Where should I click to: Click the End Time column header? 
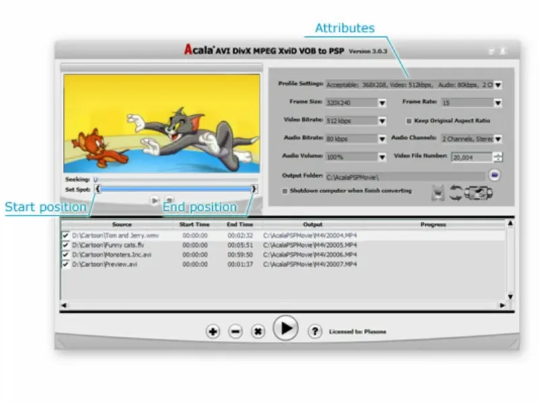point(240,225)
